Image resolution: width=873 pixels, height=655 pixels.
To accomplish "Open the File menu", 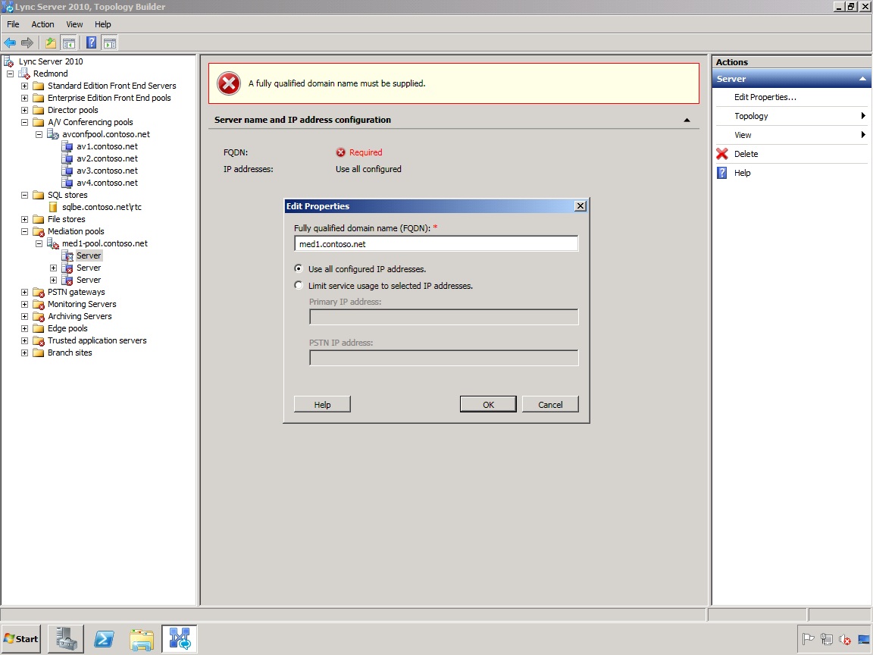I will click(13, 24).
